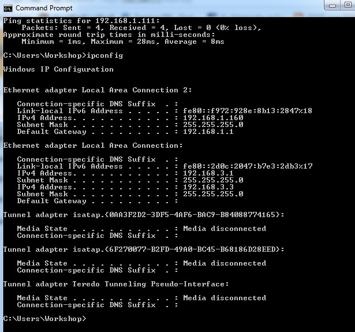Click the 'Tunnel adapter Teredo Tunneling Pseudo-Interface' line
Image resolution: width=355 pixels, height=332 pixels.
(x=116, y=284)
